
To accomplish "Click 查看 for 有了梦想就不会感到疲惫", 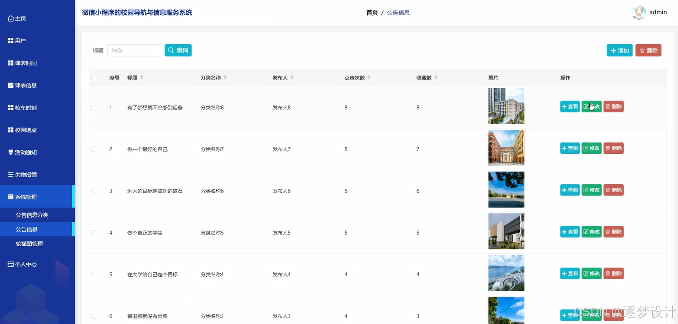I will pyautogui.click(x=570, y=106).
